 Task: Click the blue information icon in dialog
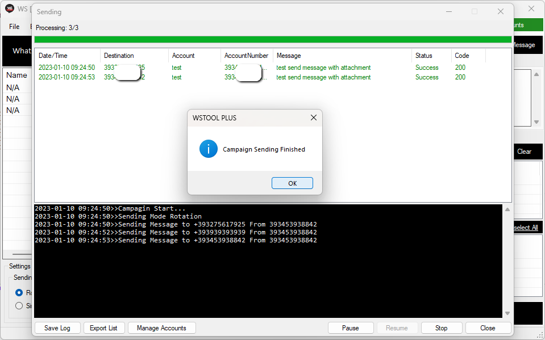click(209, 149)
